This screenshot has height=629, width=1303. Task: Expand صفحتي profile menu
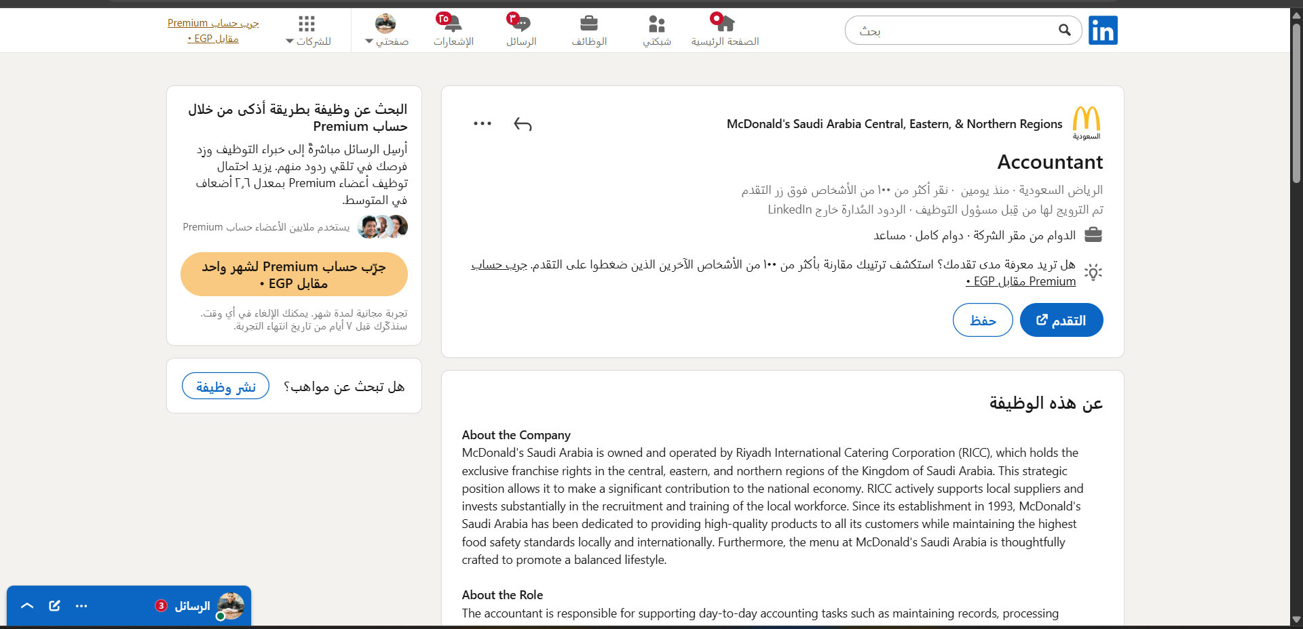click(x=386, y=31)
